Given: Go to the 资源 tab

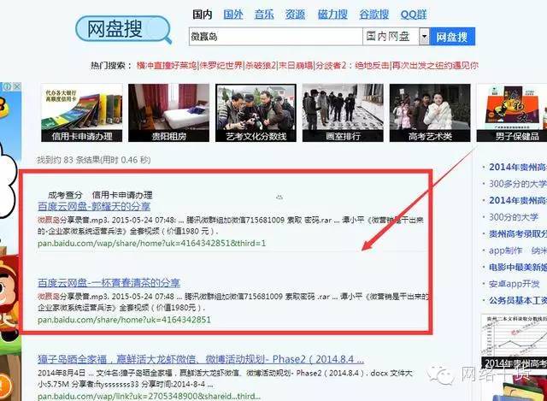Looking at the screenshot, I should 295,15.
